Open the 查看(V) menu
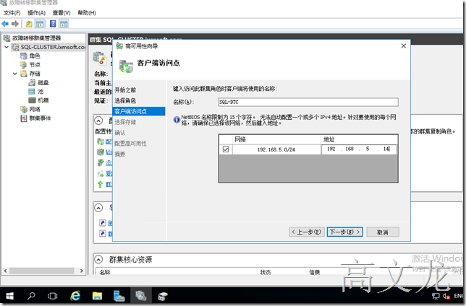This screenshot has width=466, height=306. 62,13
